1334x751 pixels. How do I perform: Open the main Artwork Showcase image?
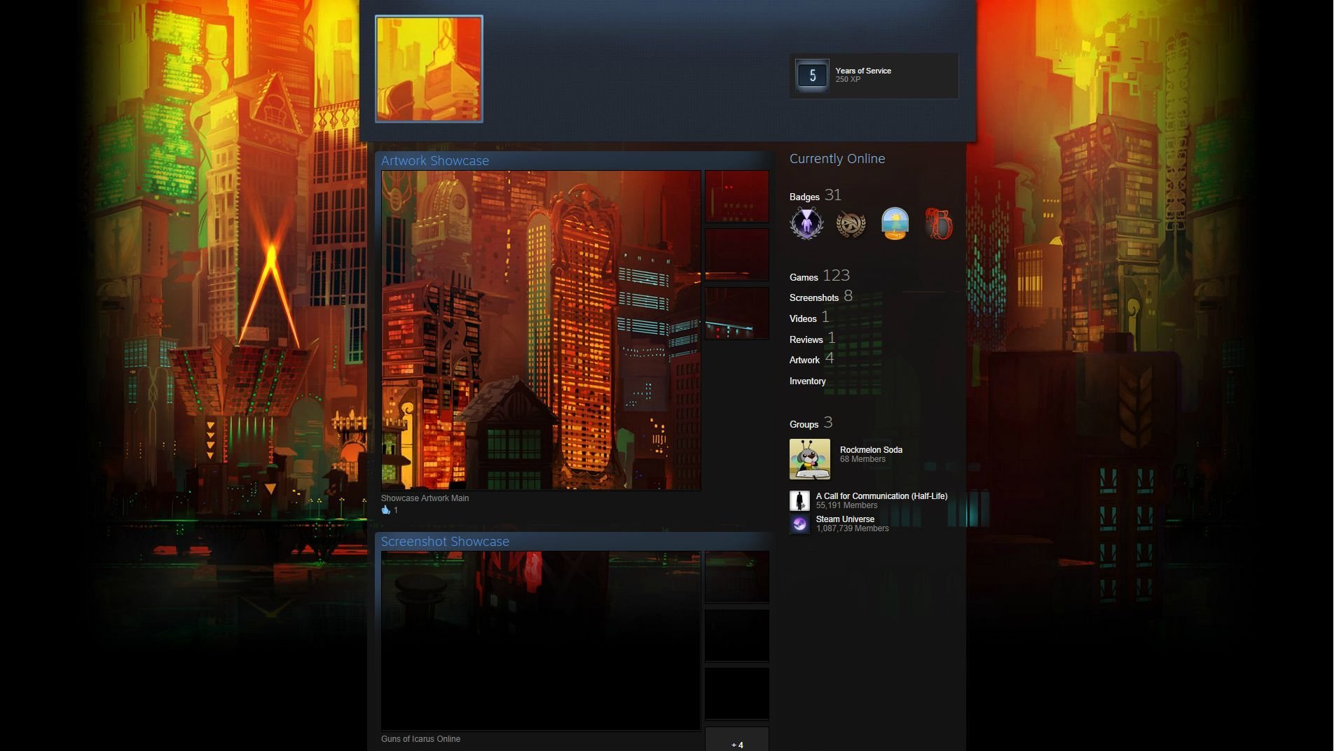tap(541, 330)
